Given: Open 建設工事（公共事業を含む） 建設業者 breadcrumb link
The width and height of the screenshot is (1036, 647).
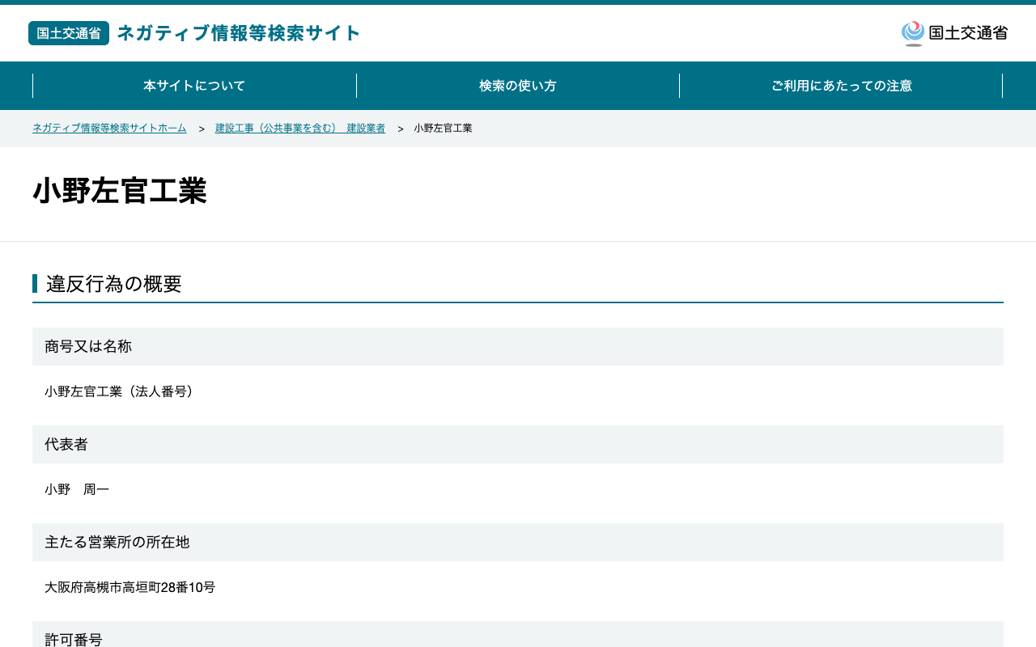Looking at the screenshot, I should coord(300,129).
